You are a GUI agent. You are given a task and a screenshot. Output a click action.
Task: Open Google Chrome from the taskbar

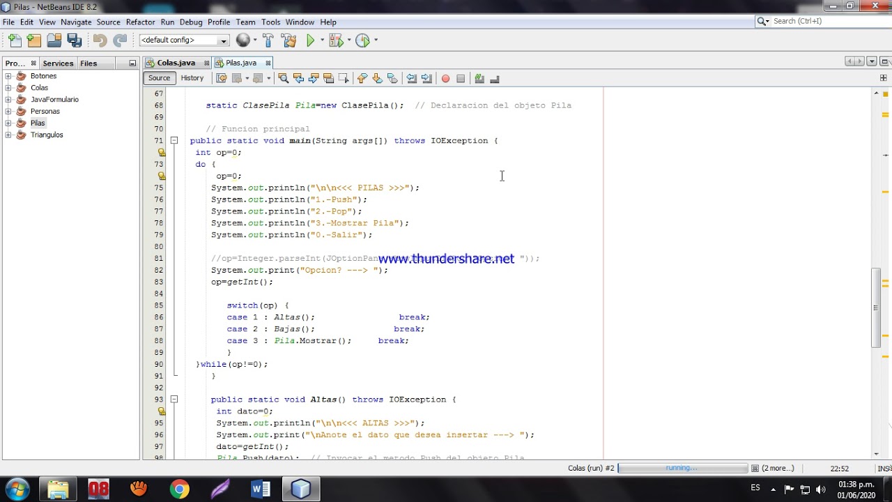(179, 489)
